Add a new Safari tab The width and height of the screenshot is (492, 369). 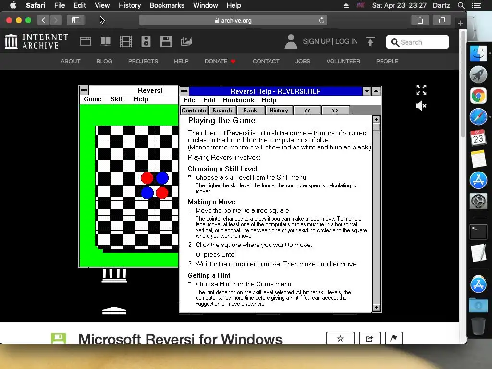[x=460, y=23]
